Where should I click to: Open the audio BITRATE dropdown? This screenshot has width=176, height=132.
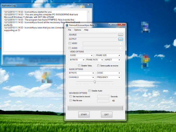tap(81, 73)
